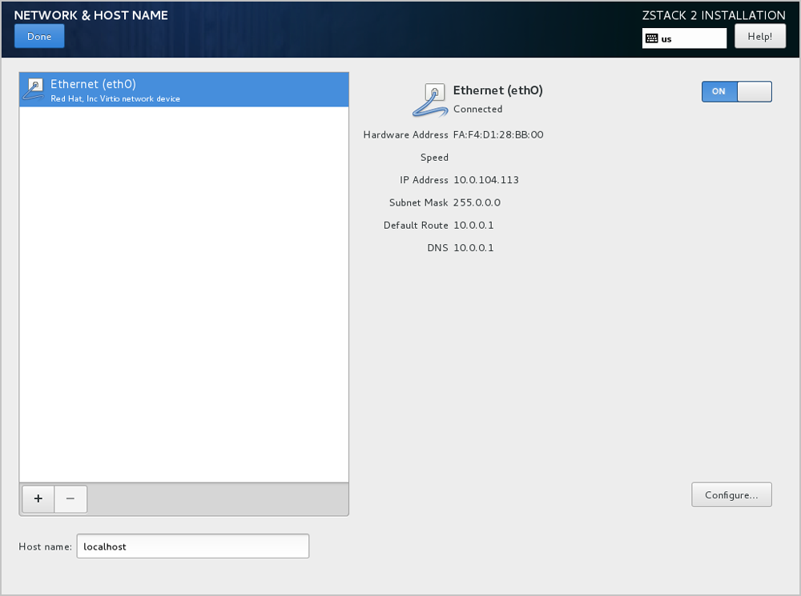Click the Red Hat Virtio device subtitle
Viewport: 801px width, 596px height.
click(x=115, y=99)
